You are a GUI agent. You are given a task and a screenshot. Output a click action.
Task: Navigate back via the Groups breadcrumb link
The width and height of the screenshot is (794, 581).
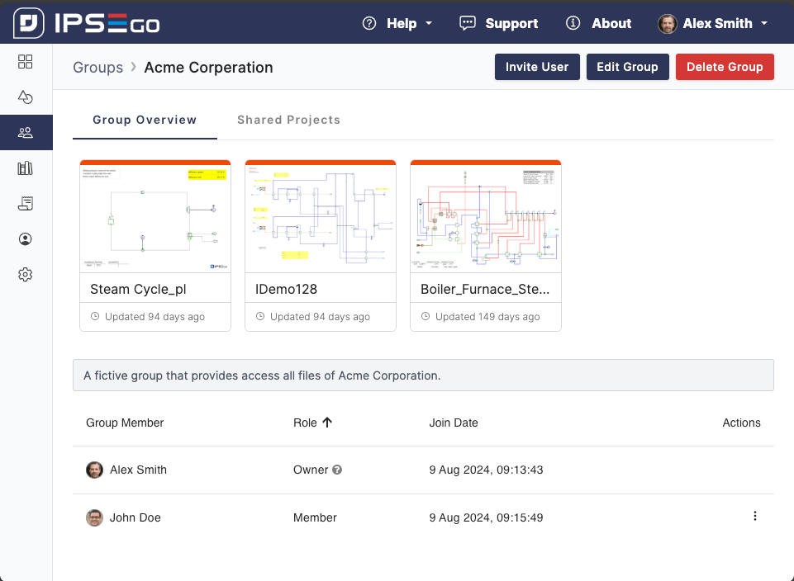[x=97, y=68]
